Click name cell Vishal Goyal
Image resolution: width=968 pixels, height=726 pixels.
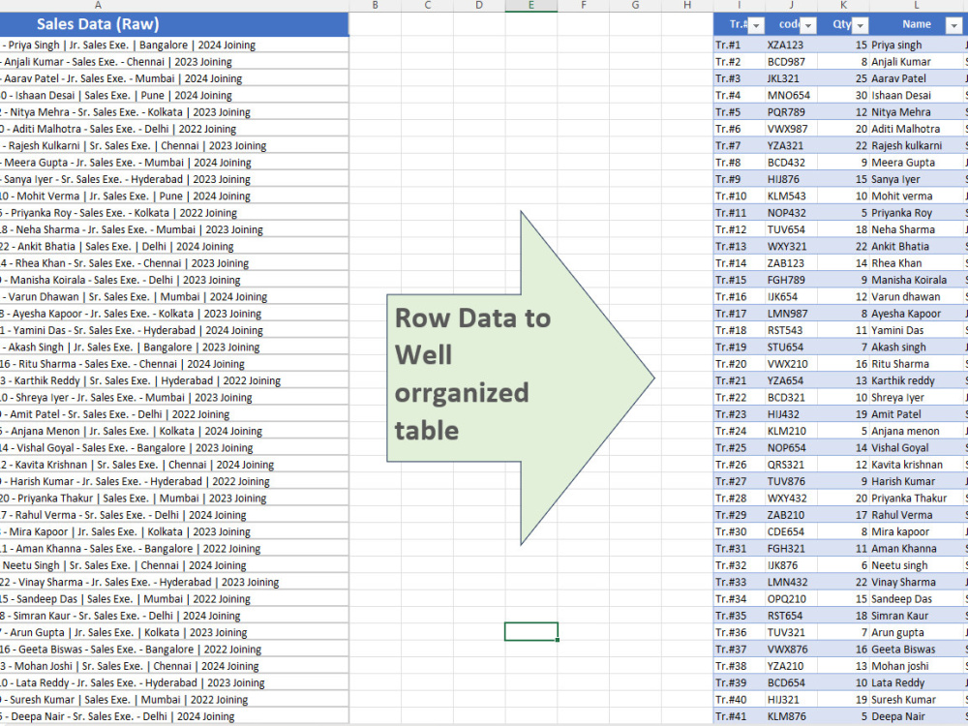pos(917,447)
